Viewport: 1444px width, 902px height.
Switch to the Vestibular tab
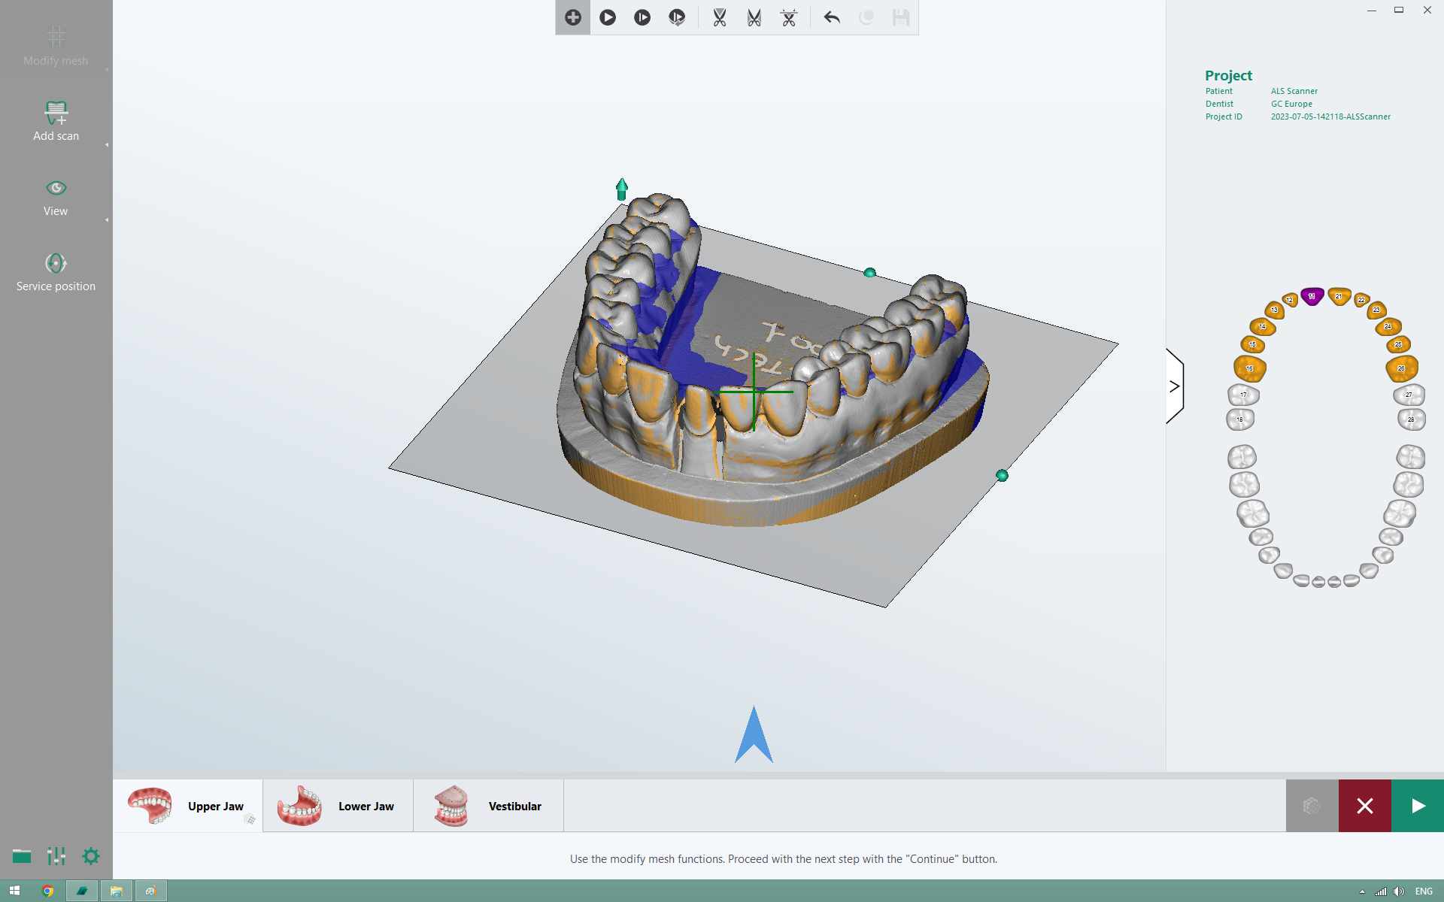click(x=488, y=806)
